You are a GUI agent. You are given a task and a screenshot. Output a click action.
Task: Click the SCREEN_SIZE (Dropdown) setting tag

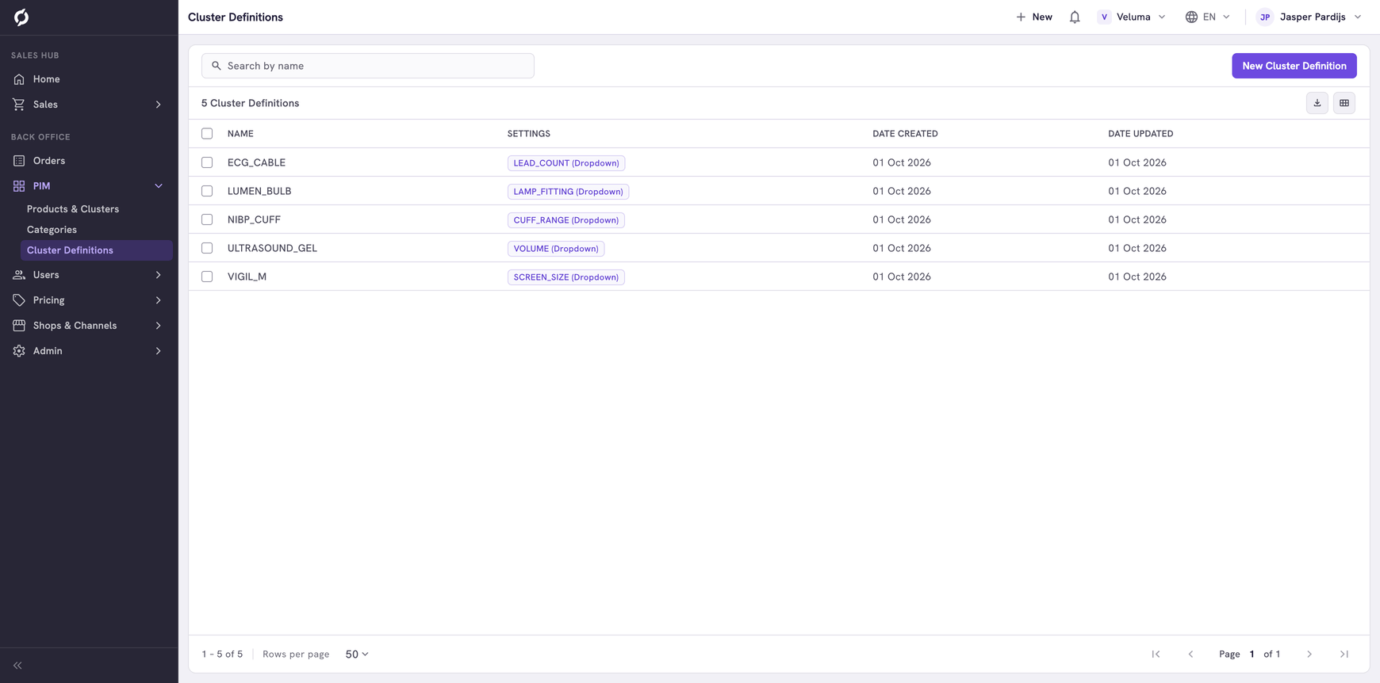[566, 277]
